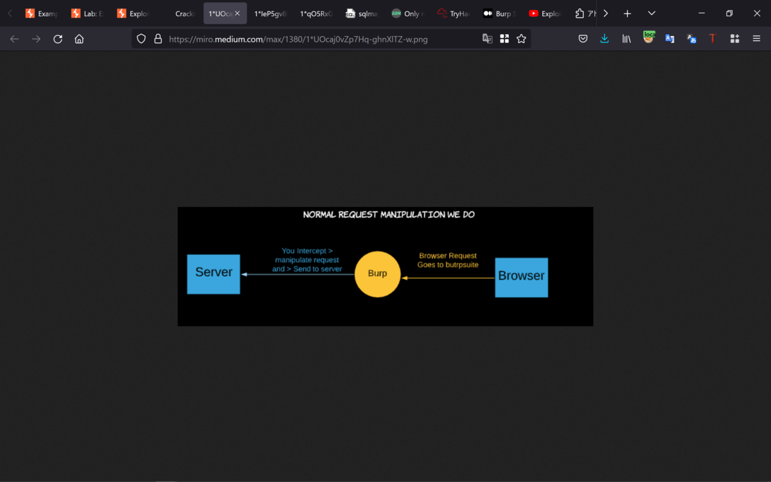Viewport: 771px width, 482px height.
Task: Switch to the Examp tab
Action: point(42,13)
